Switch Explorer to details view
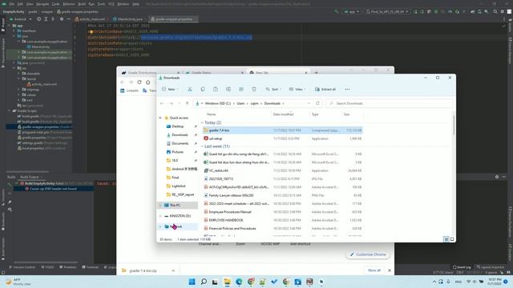Image resolution: width=513 pixels, height=288 pixels. 446,239
